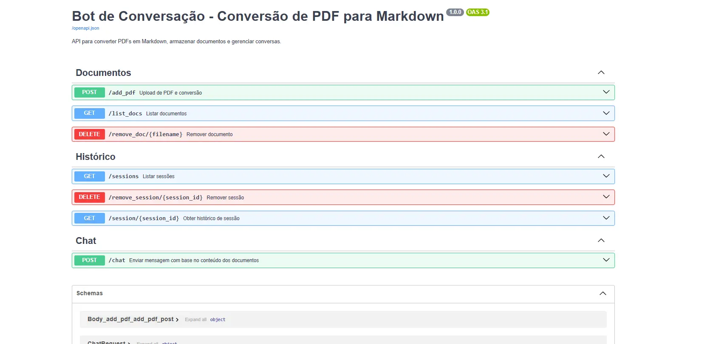
Task: Click the DELETE badge for /remove_doc
Action: [x=89, y=134]
